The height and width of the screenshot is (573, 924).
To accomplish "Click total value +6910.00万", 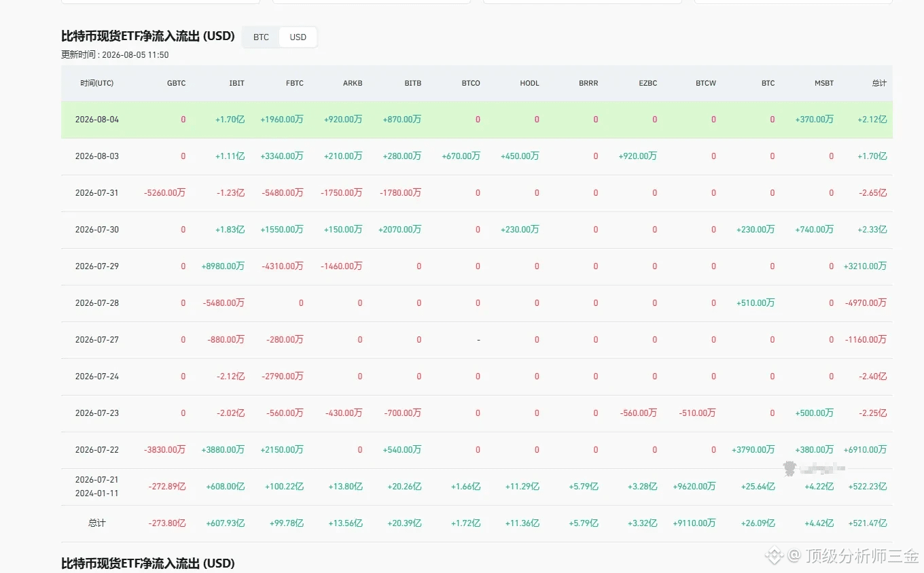I will click(865, 450).
